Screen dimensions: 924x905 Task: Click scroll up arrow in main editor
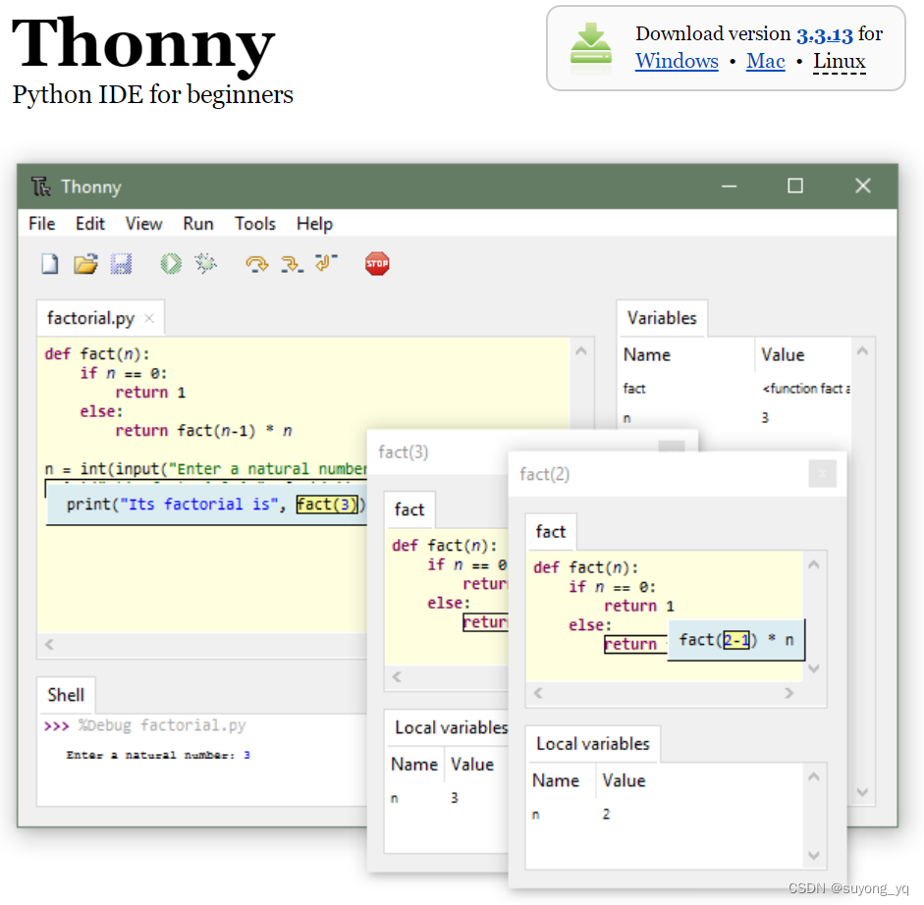click(581, 351)
